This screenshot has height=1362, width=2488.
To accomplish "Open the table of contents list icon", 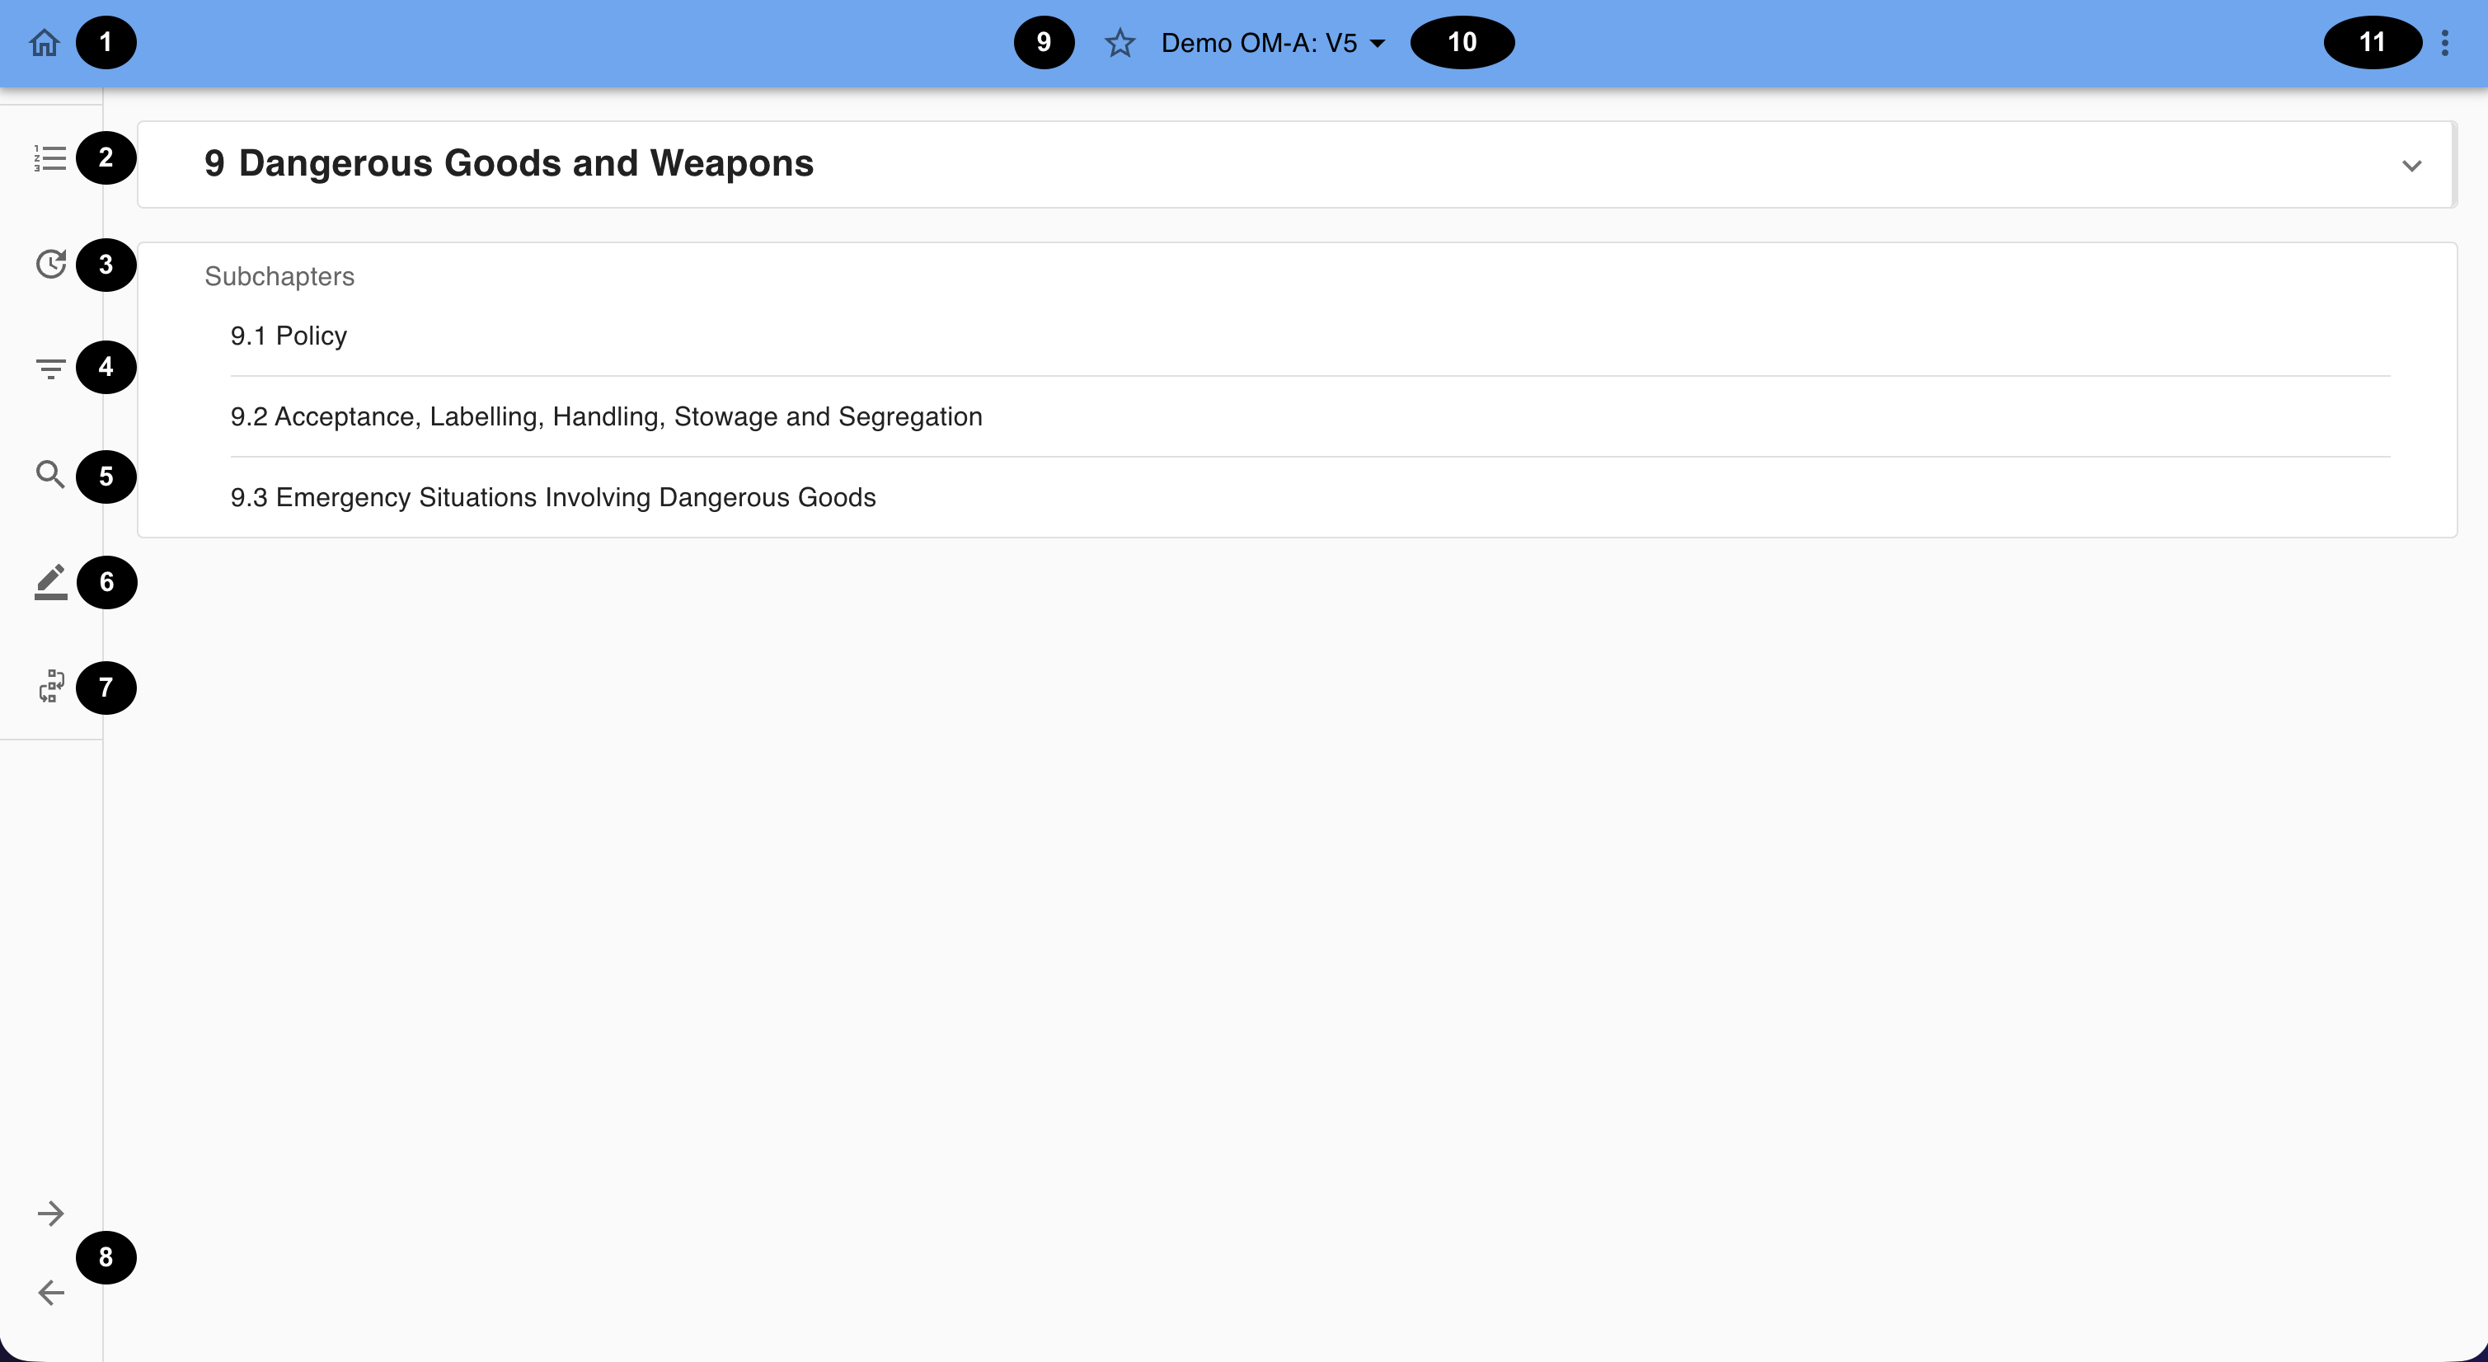I will [50, 158].
